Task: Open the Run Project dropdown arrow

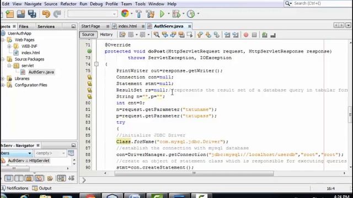Action: click(168, 14)
